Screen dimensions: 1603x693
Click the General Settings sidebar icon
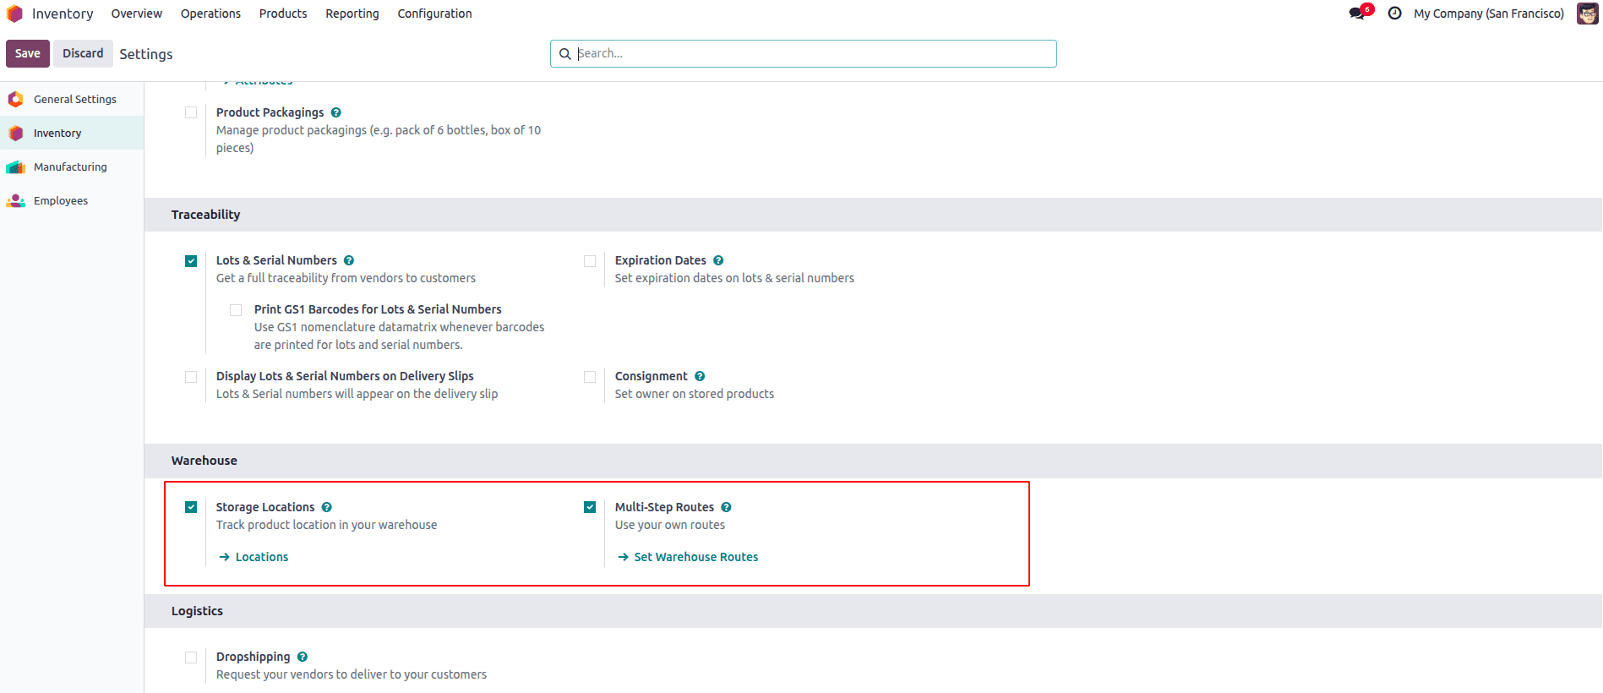(x=15, y=99)
